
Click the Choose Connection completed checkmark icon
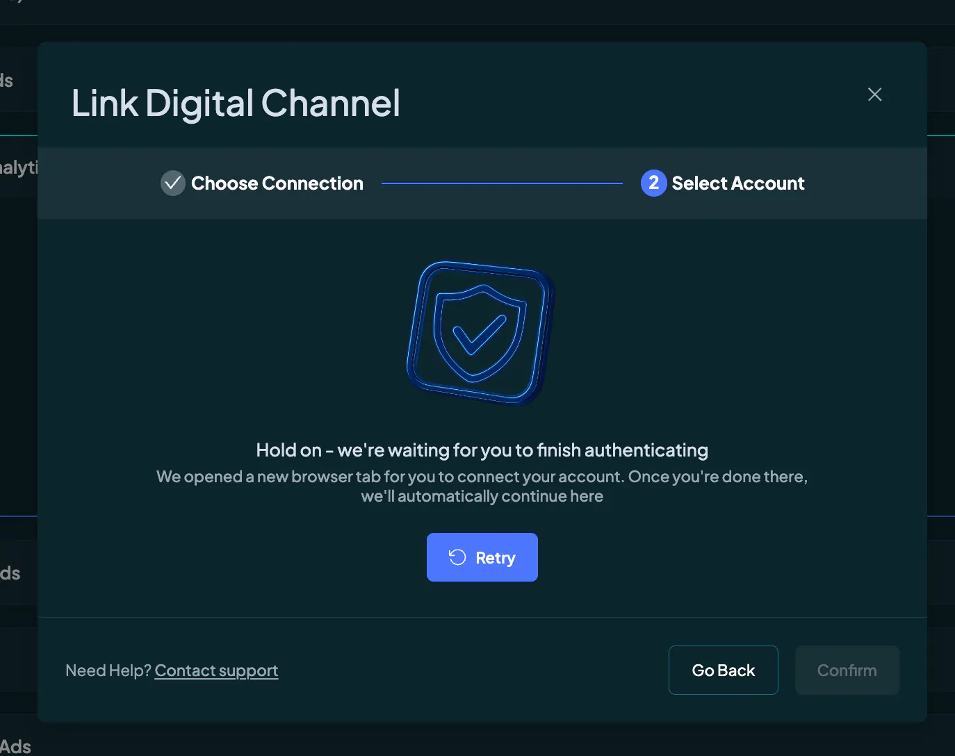(x=173, y=183)
